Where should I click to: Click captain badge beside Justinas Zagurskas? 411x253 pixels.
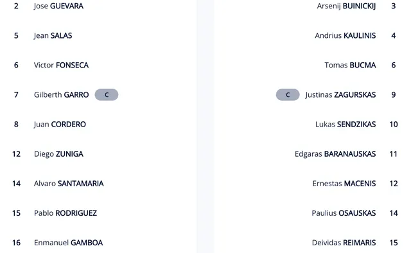coord(288,94)
